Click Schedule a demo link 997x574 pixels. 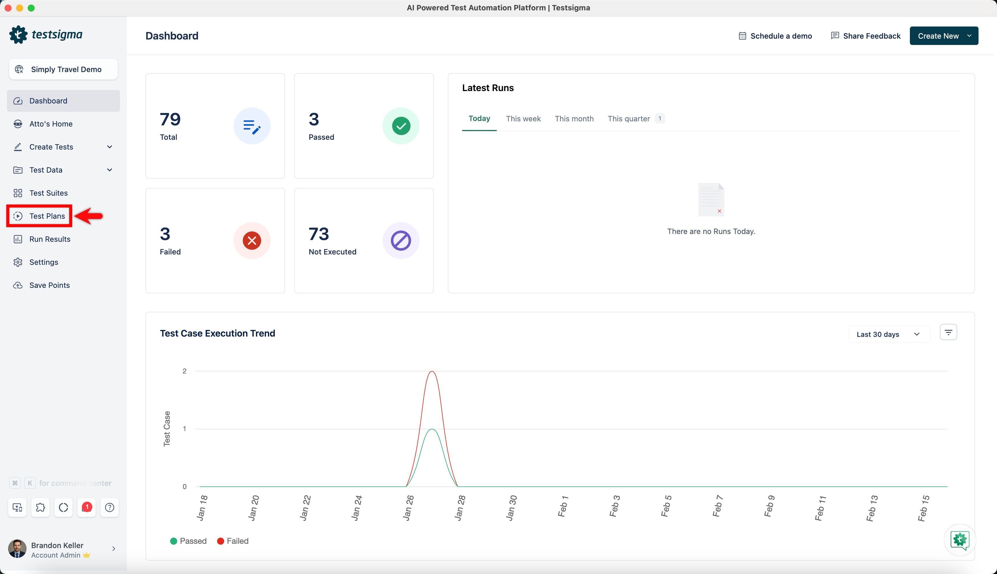tap(775, 36)
